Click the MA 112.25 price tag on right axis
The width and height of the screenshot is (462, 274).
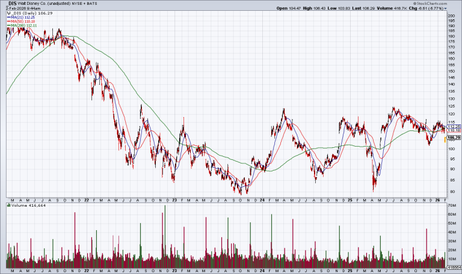click(453, 126)
